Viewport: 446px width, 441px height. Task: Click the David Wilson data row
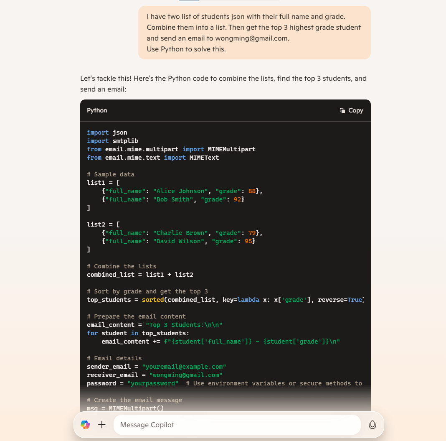pyautogui.click(x=178, y=241)
